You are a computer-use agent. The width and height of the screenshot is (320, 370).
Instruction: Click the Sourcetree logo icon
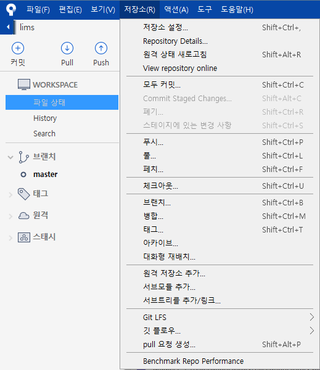tap(11, 9)
